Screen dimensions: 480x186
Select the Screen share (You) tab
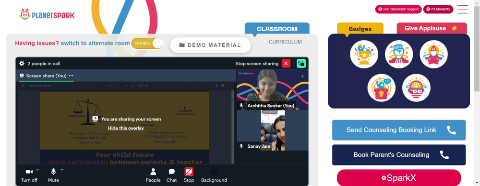(46, 76)
